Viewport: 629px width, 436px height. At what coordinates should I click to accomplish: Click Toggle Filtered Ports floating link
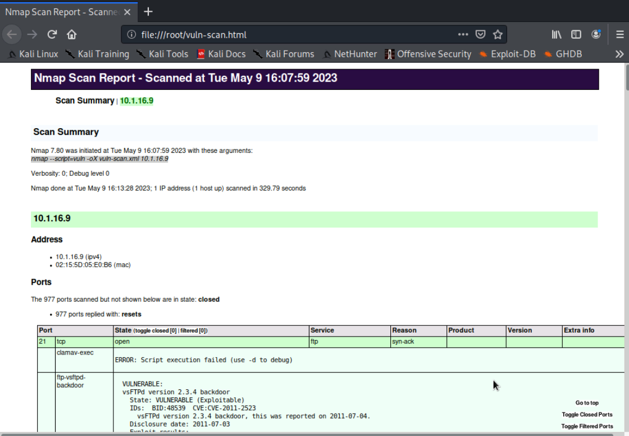[x=587, y=426]
